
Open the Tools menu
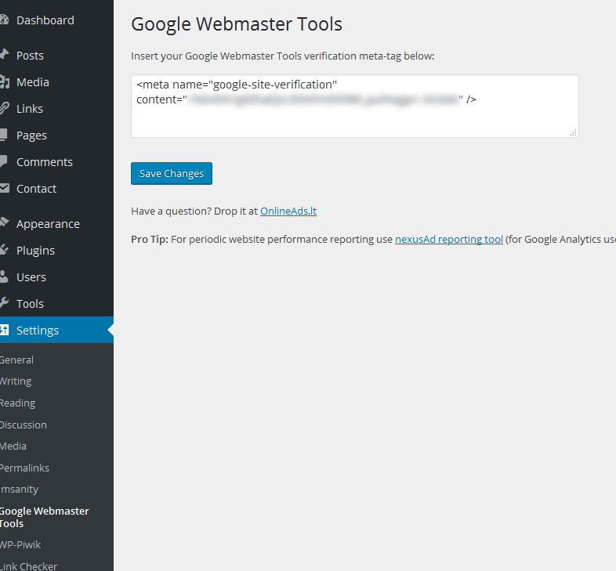30,304
